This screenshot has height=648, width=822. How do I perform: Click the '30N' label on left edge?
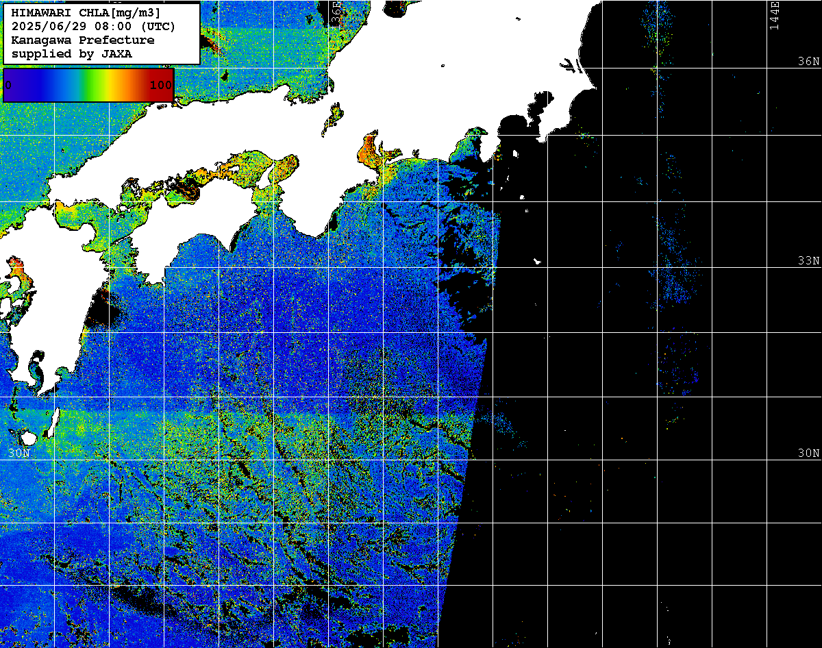[x=20, y=453]
